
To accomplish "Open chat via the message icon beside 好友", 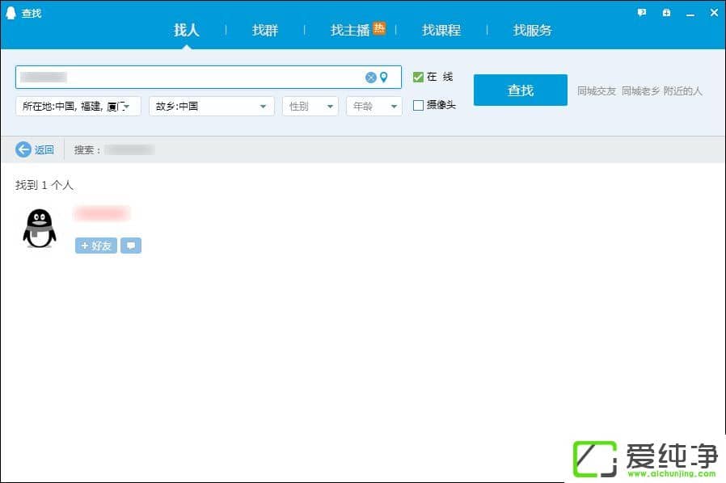I will (131, 246).
